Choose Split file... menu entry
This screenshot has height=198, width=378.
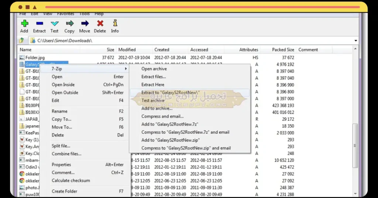85,146
